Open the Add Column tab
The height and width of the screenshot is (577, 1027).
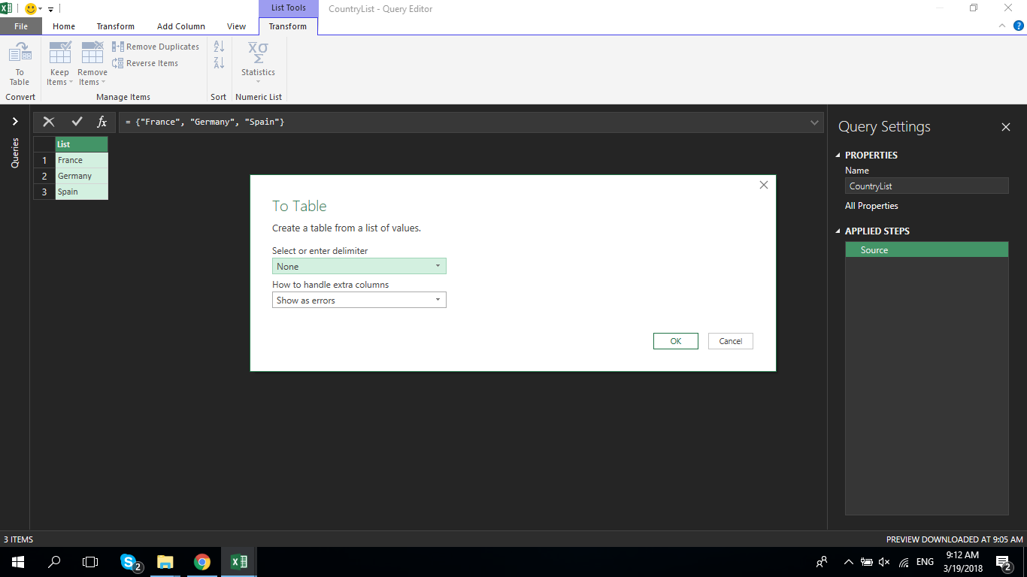[181, 26]
